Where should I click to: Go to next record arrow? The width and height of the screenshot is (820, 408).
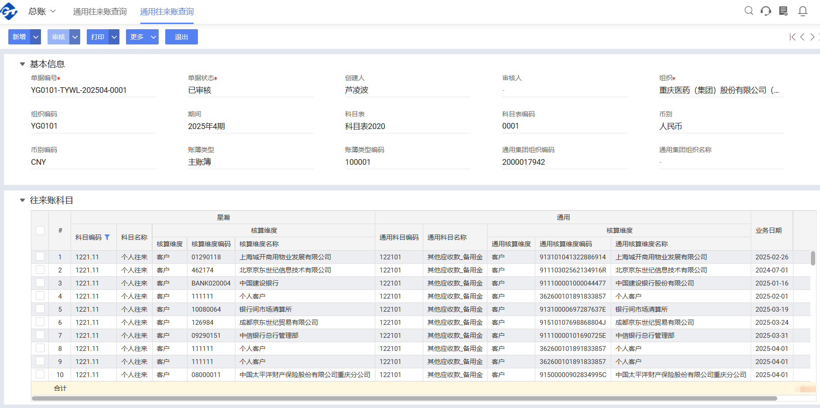(812, 37)
